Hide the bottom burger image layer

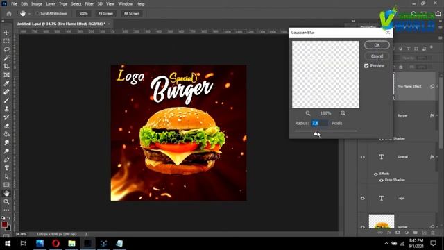point(363,227)
